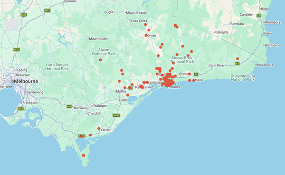Click the Candelo town label
Screen dimensions: 285x175
coord(246,15)
